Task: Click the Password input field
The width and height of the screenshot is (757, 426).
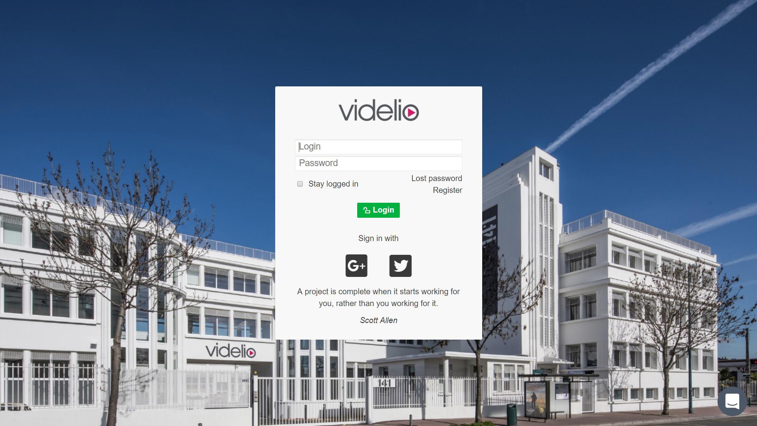Action: click(x=378, y=163)
